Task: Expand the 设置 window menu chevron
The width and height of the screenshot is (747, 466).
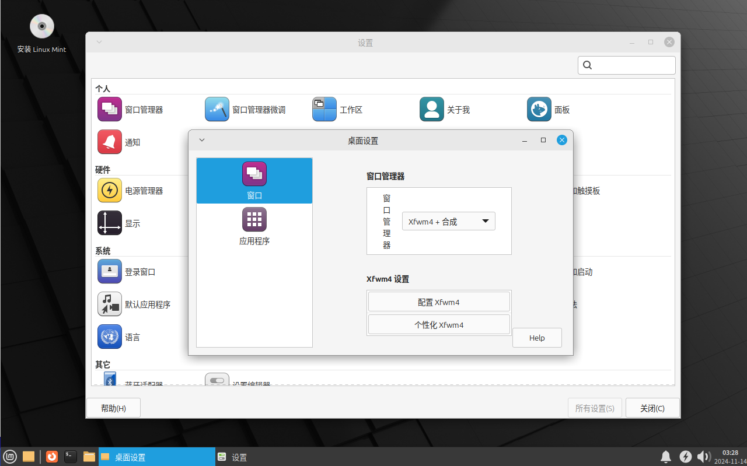Action: [x=99, y=42]
